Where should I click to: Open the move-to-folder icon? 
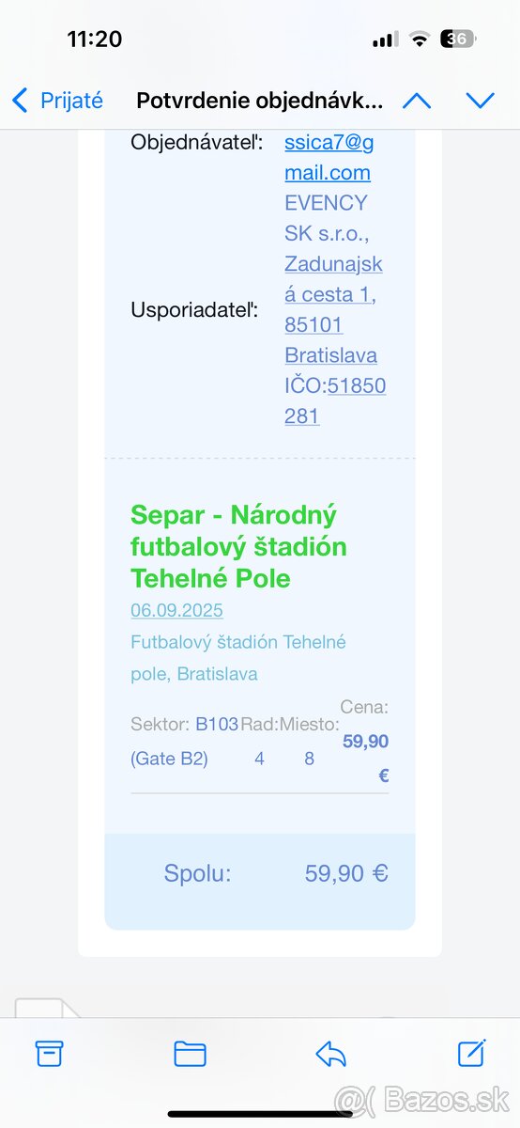(x=190, y=1054)
